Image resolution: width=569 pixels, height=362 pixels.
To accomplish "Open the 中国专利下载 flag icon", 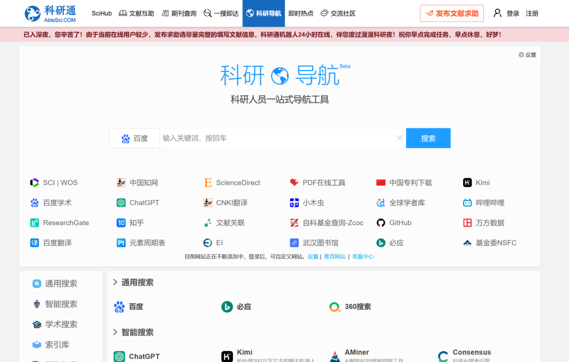I will pyautogui.click(x=381, y=183).
